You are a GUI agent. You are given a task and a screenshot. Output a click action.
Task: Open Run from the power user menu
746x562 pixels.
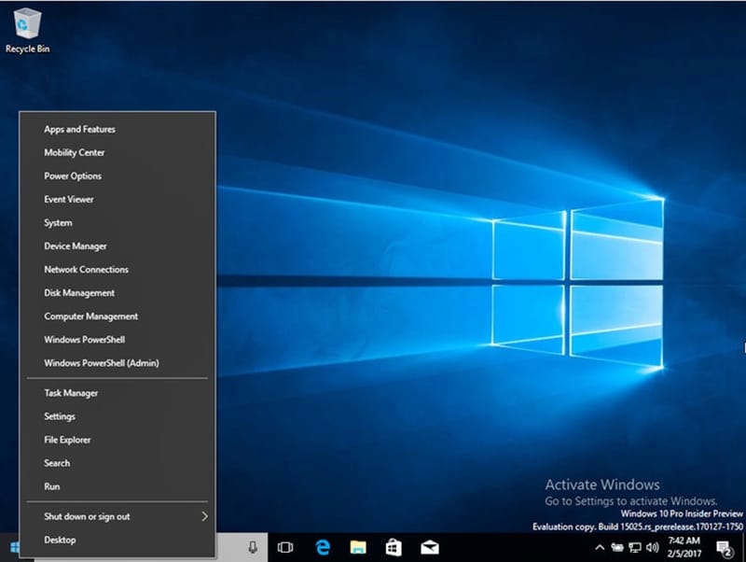[x=52, y=486]
